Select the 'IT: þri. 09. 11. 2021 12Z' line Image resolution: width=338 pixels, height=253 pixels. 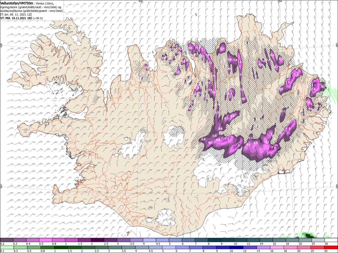16,14
